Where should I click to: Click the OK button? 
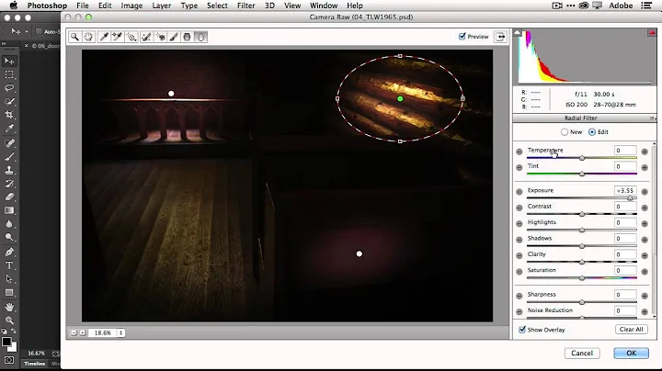pyautogui.click(x=631, y=353)
